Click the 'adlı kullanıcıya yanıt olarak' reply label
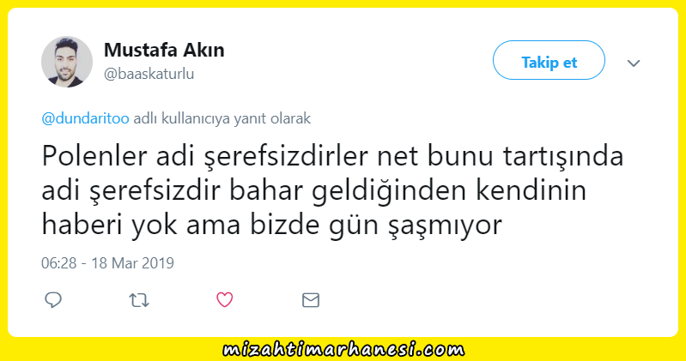 [x=222, y=118]
